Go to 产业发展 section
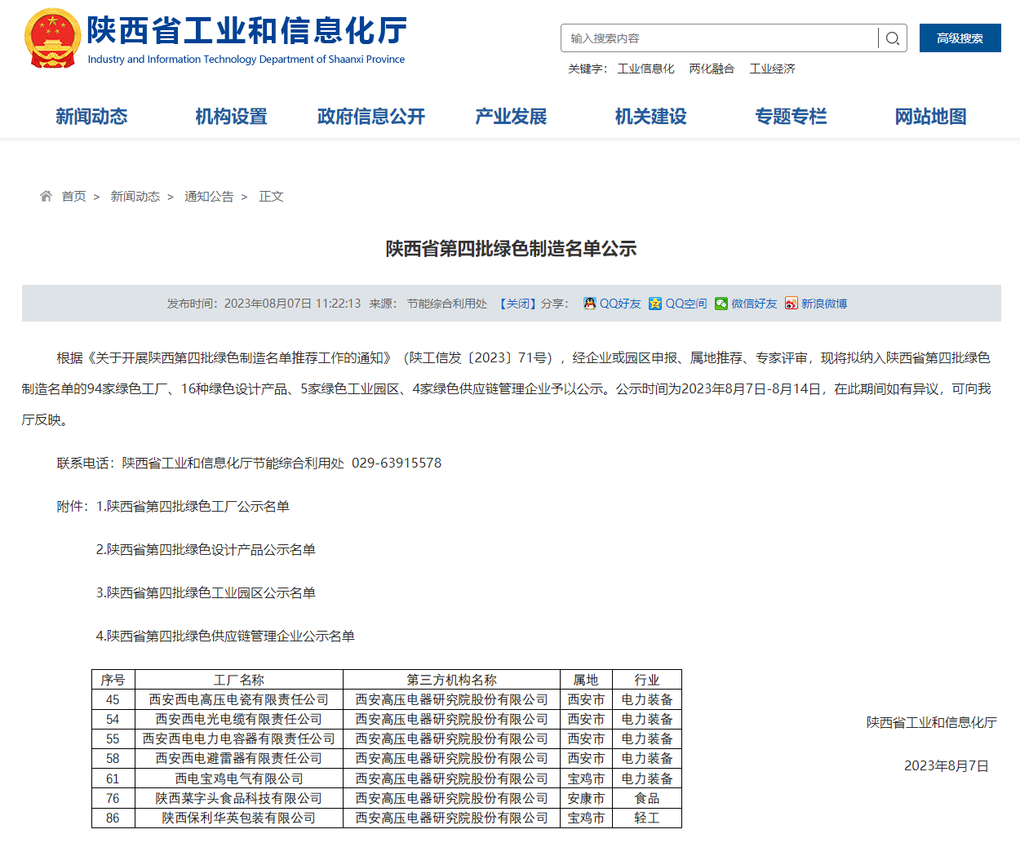Screen dimensions: 1020x856 [x=511, y=117]
